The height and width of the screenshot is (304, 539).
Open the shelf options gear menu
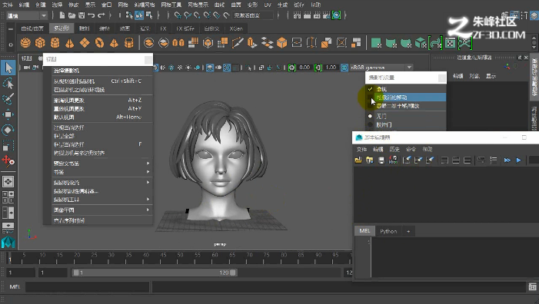point(10,45)
